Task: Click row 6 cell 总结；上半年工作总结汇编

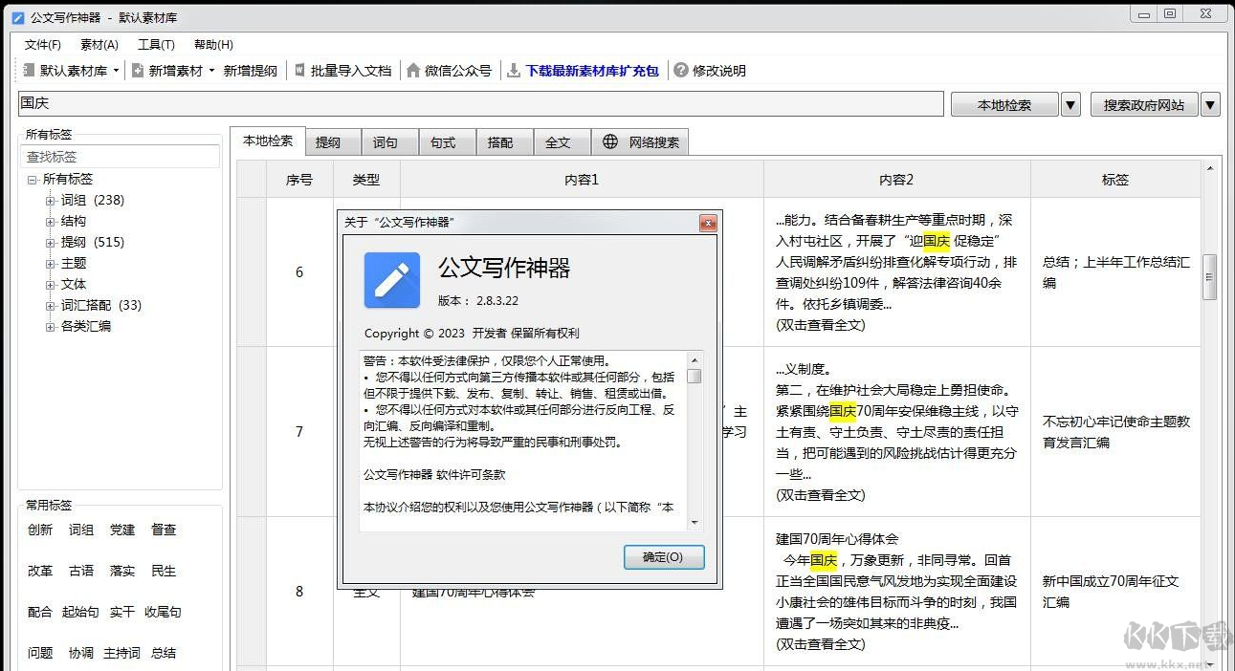Action: coord(1115,272)
